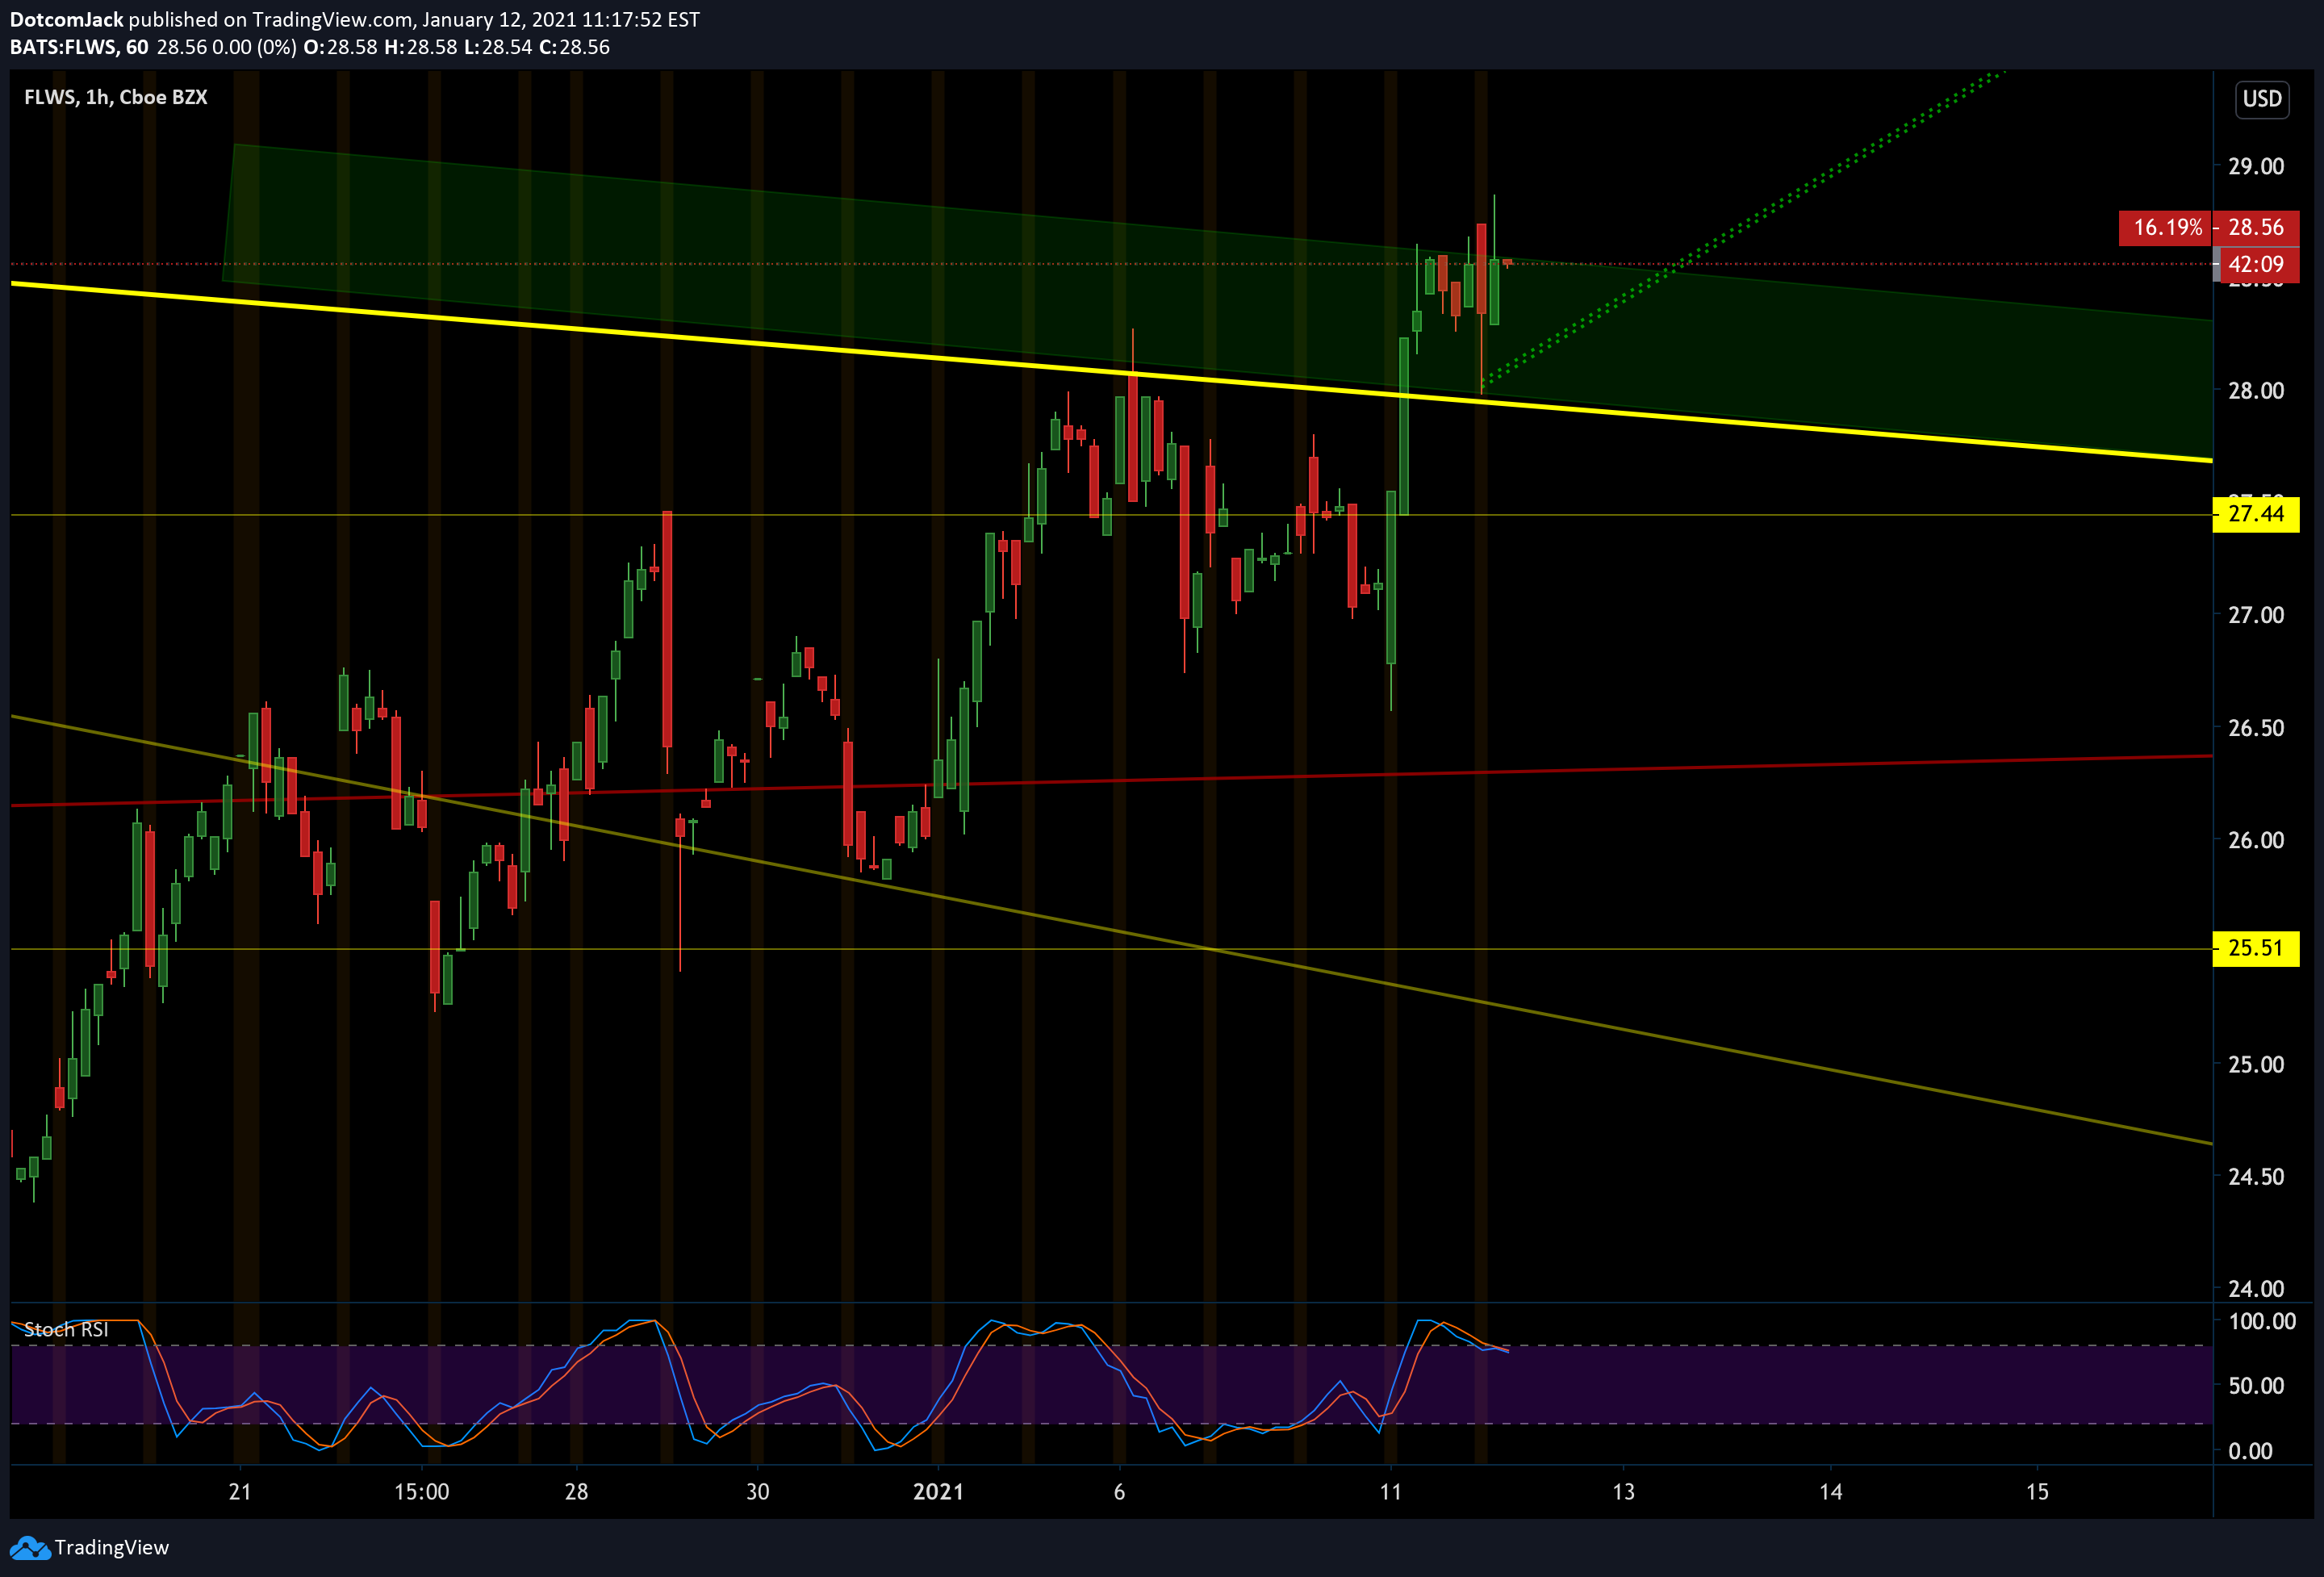
Task: Click the 15:00 label on time axis
Action: tap(422, 1492)
